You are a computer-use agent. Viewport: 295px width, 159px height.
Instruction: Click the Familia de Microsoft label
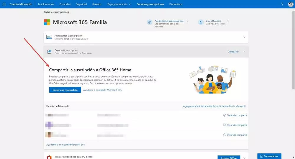[58, 106]
